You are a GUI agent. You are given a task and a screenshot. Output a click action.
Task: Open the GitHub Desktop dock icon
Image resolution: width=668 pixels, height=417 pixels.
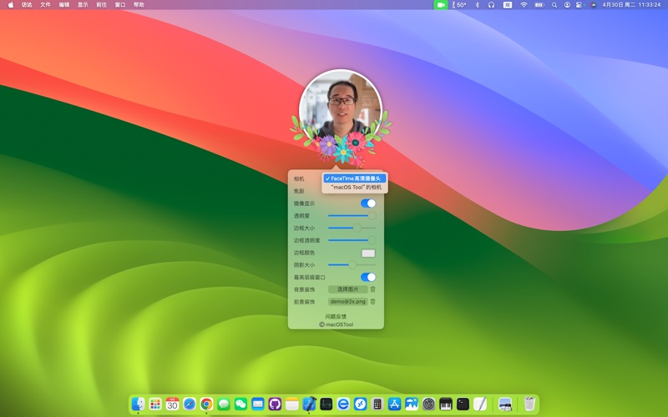(x=275, y=404)
